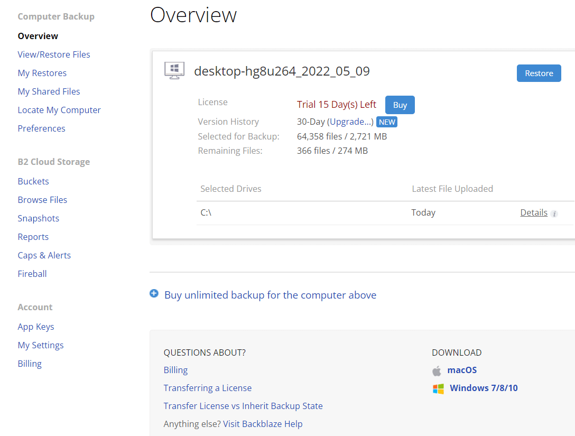
Task: Open Caps & Alerts
Action: click(x=44, y=255)
